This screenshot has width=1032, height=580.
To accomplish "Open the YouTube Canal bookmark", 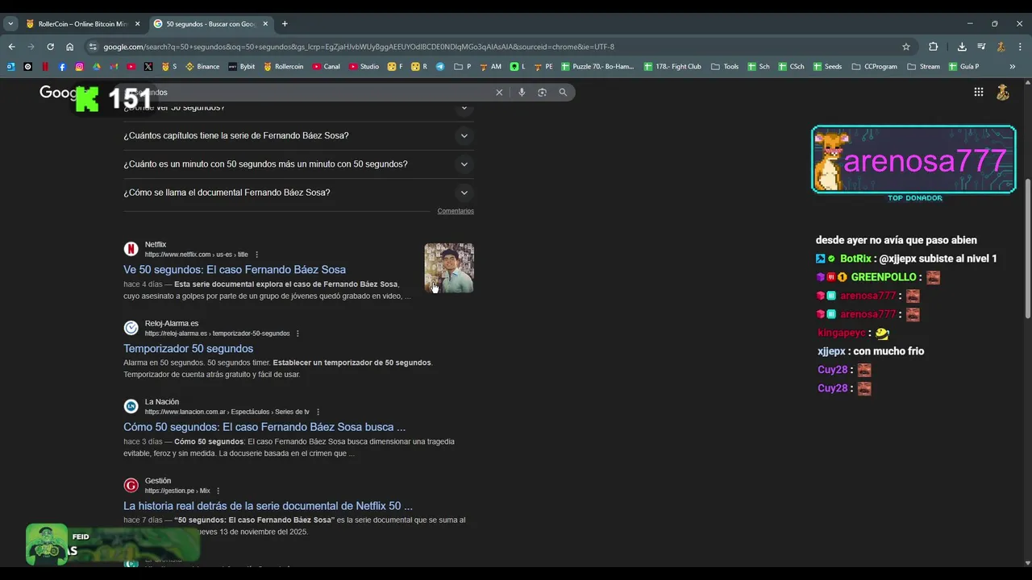I will [327, 67].
